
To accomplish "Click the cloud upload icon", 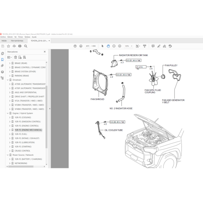I will point(14,46).
